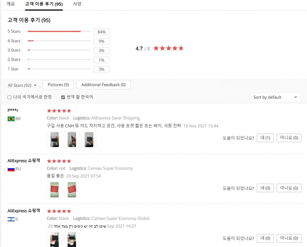
Task: Click the five-star rating on the red color review
Action: (x=59, y=161)
